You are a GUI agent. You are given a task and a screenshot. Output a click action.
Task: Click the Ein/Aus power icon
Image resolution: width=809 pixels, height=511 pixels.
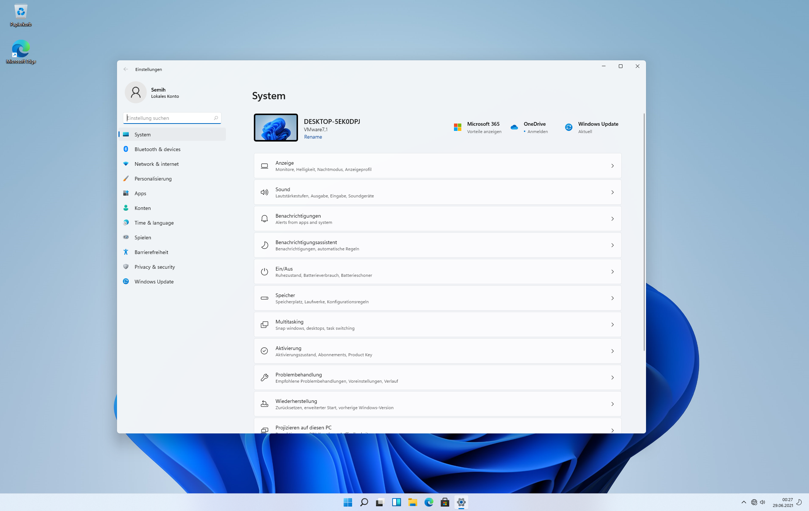[x=264, y=272]
